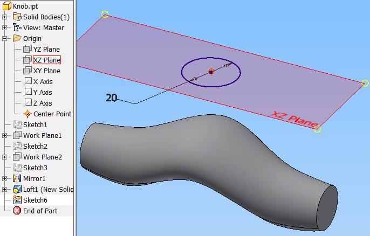Select the Work Plane2 label

click(43, 157)
